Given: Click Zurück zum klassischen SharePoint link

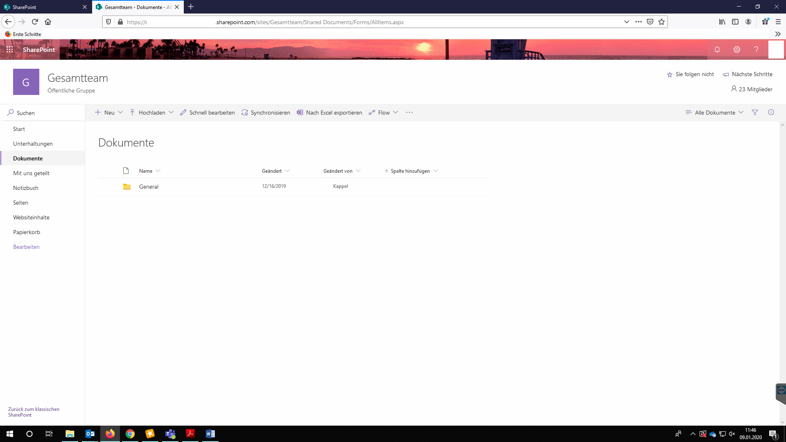Looking at the screenshot, I should (x=34, y=412).
